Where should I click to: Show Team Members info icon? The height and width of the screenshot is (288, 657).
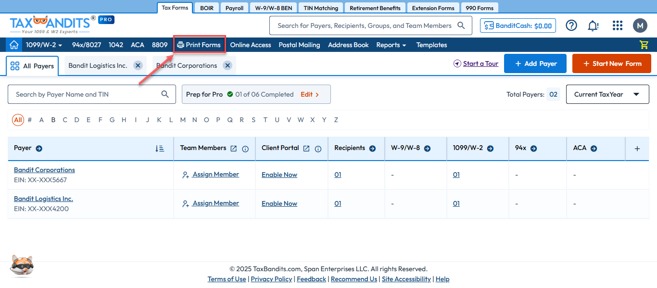point(245,149)
